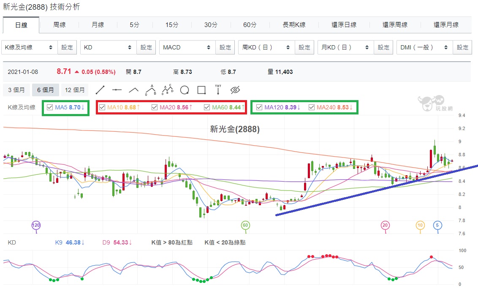Image resolution: width=478 pixels, height=288 pixels.
Task: Switch to the 15分 tab
Action: click(x=171, y=24)
